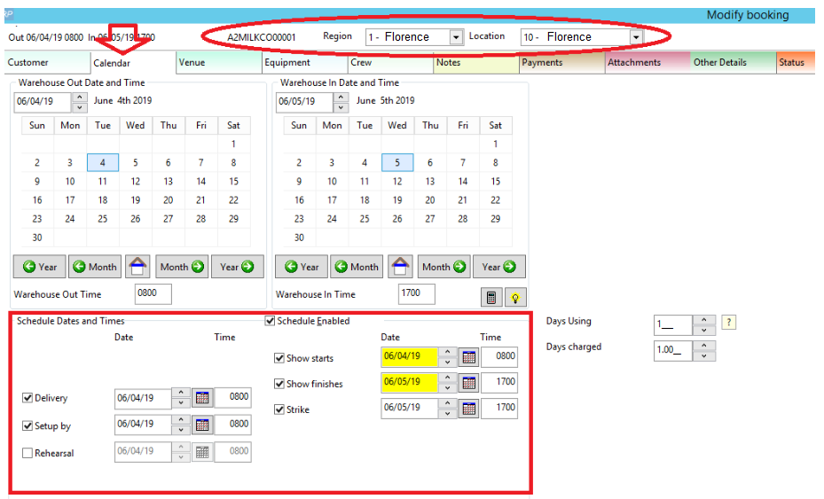Uncheck the Strike checkbox
Viewport: 824px width, 499px height.
click(279, 409)
